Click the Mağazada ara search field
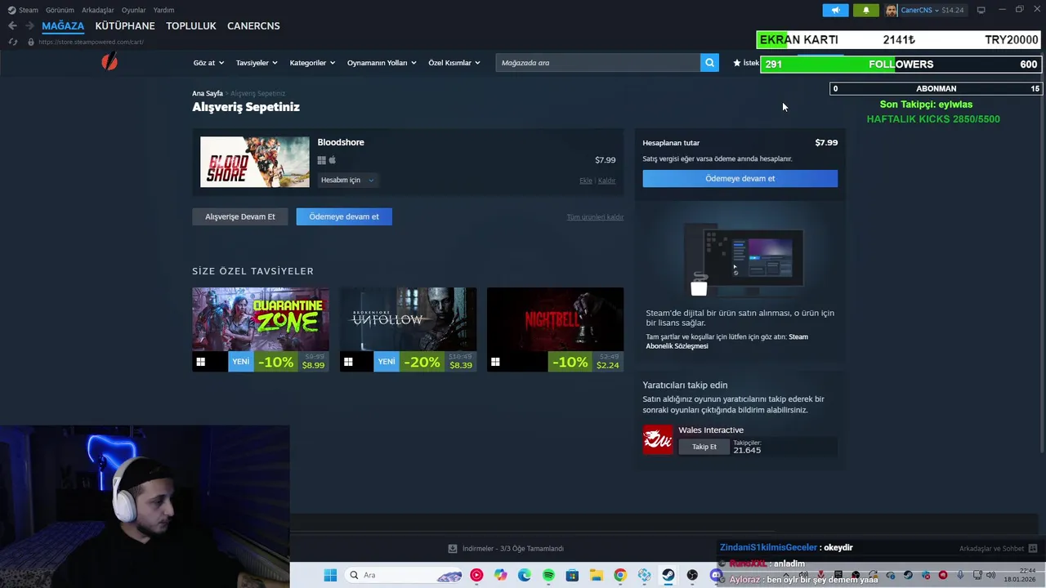 tap(597, 63)
